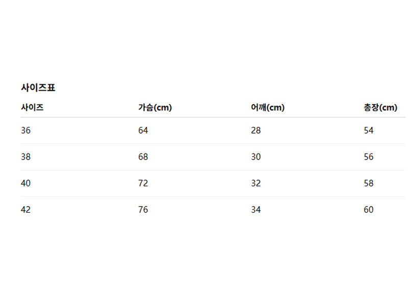Click the size 38 row label

point(26,157)
